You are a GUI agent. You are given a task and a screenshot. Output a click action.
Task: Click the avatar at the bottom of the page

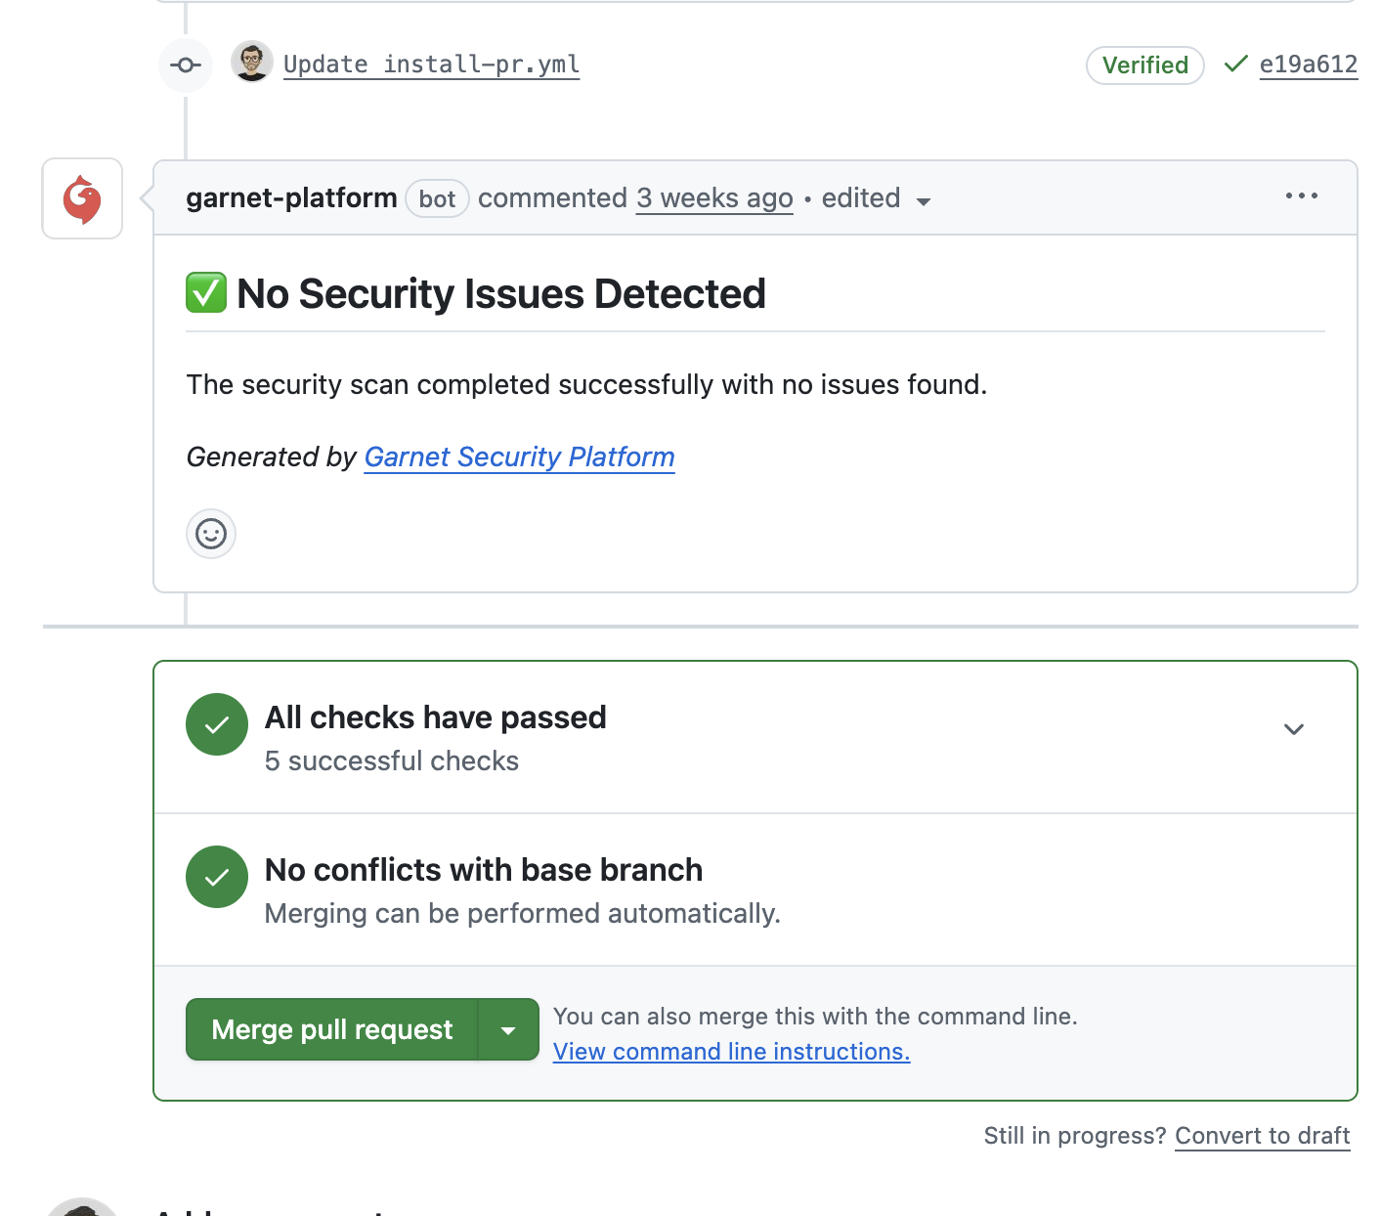tap(83, 1209)
